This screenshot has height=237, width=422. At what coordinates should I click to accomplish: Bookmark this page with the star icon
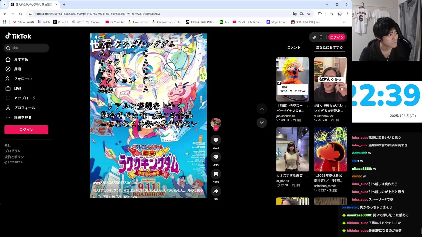coord(309,14)
